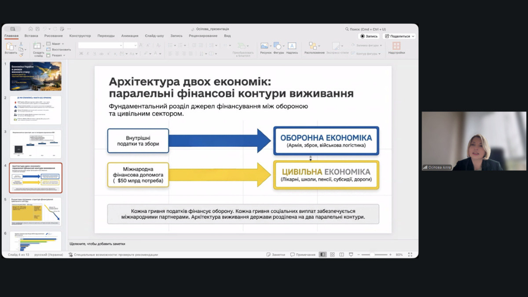528x297 pixels.
Task: Click the Запись record button
Action: (x=369, y=36)
